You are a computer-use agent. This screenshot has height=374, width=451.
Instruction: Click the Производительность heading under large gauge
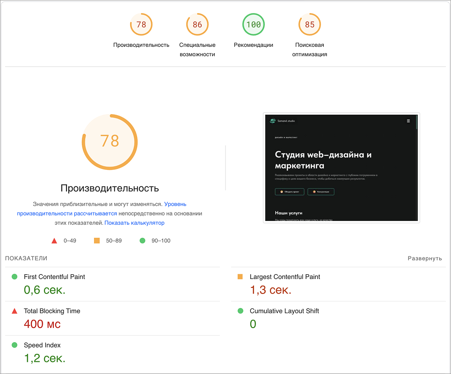(109, 188)
